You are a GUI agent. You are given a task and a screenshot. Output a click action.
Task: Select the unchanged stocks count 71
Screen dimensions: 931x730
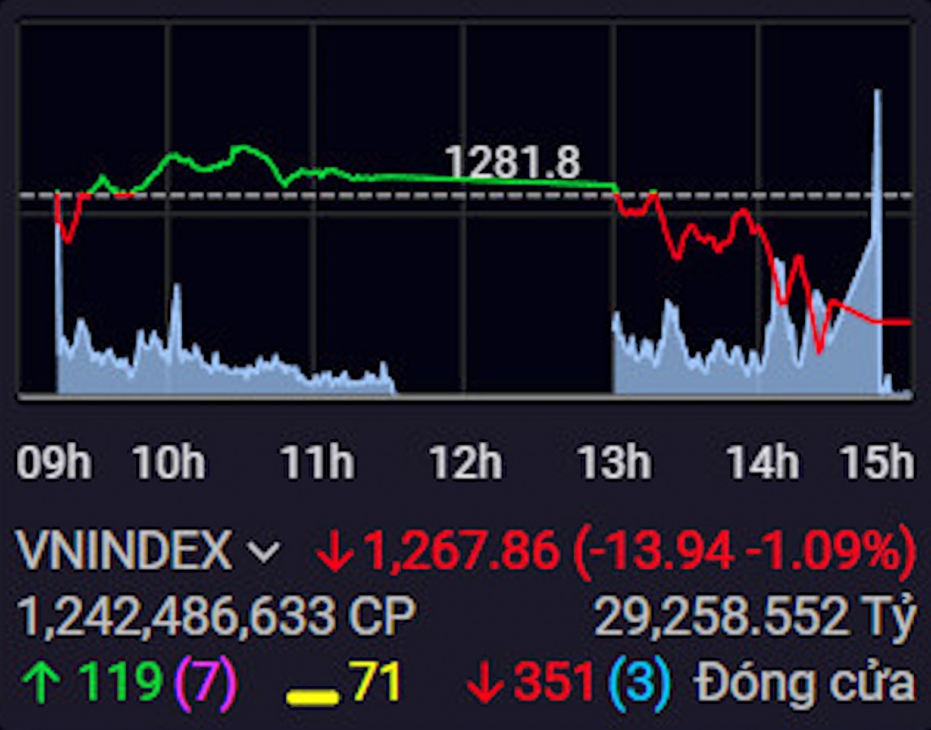377,682
